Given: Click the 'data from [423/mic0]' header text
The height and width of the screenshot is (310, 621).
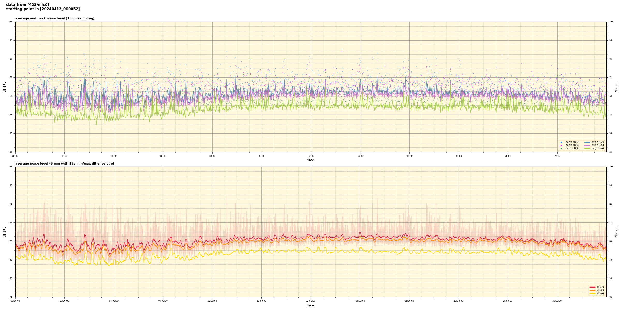Looking at the screenshot, I should click(27, 5).
